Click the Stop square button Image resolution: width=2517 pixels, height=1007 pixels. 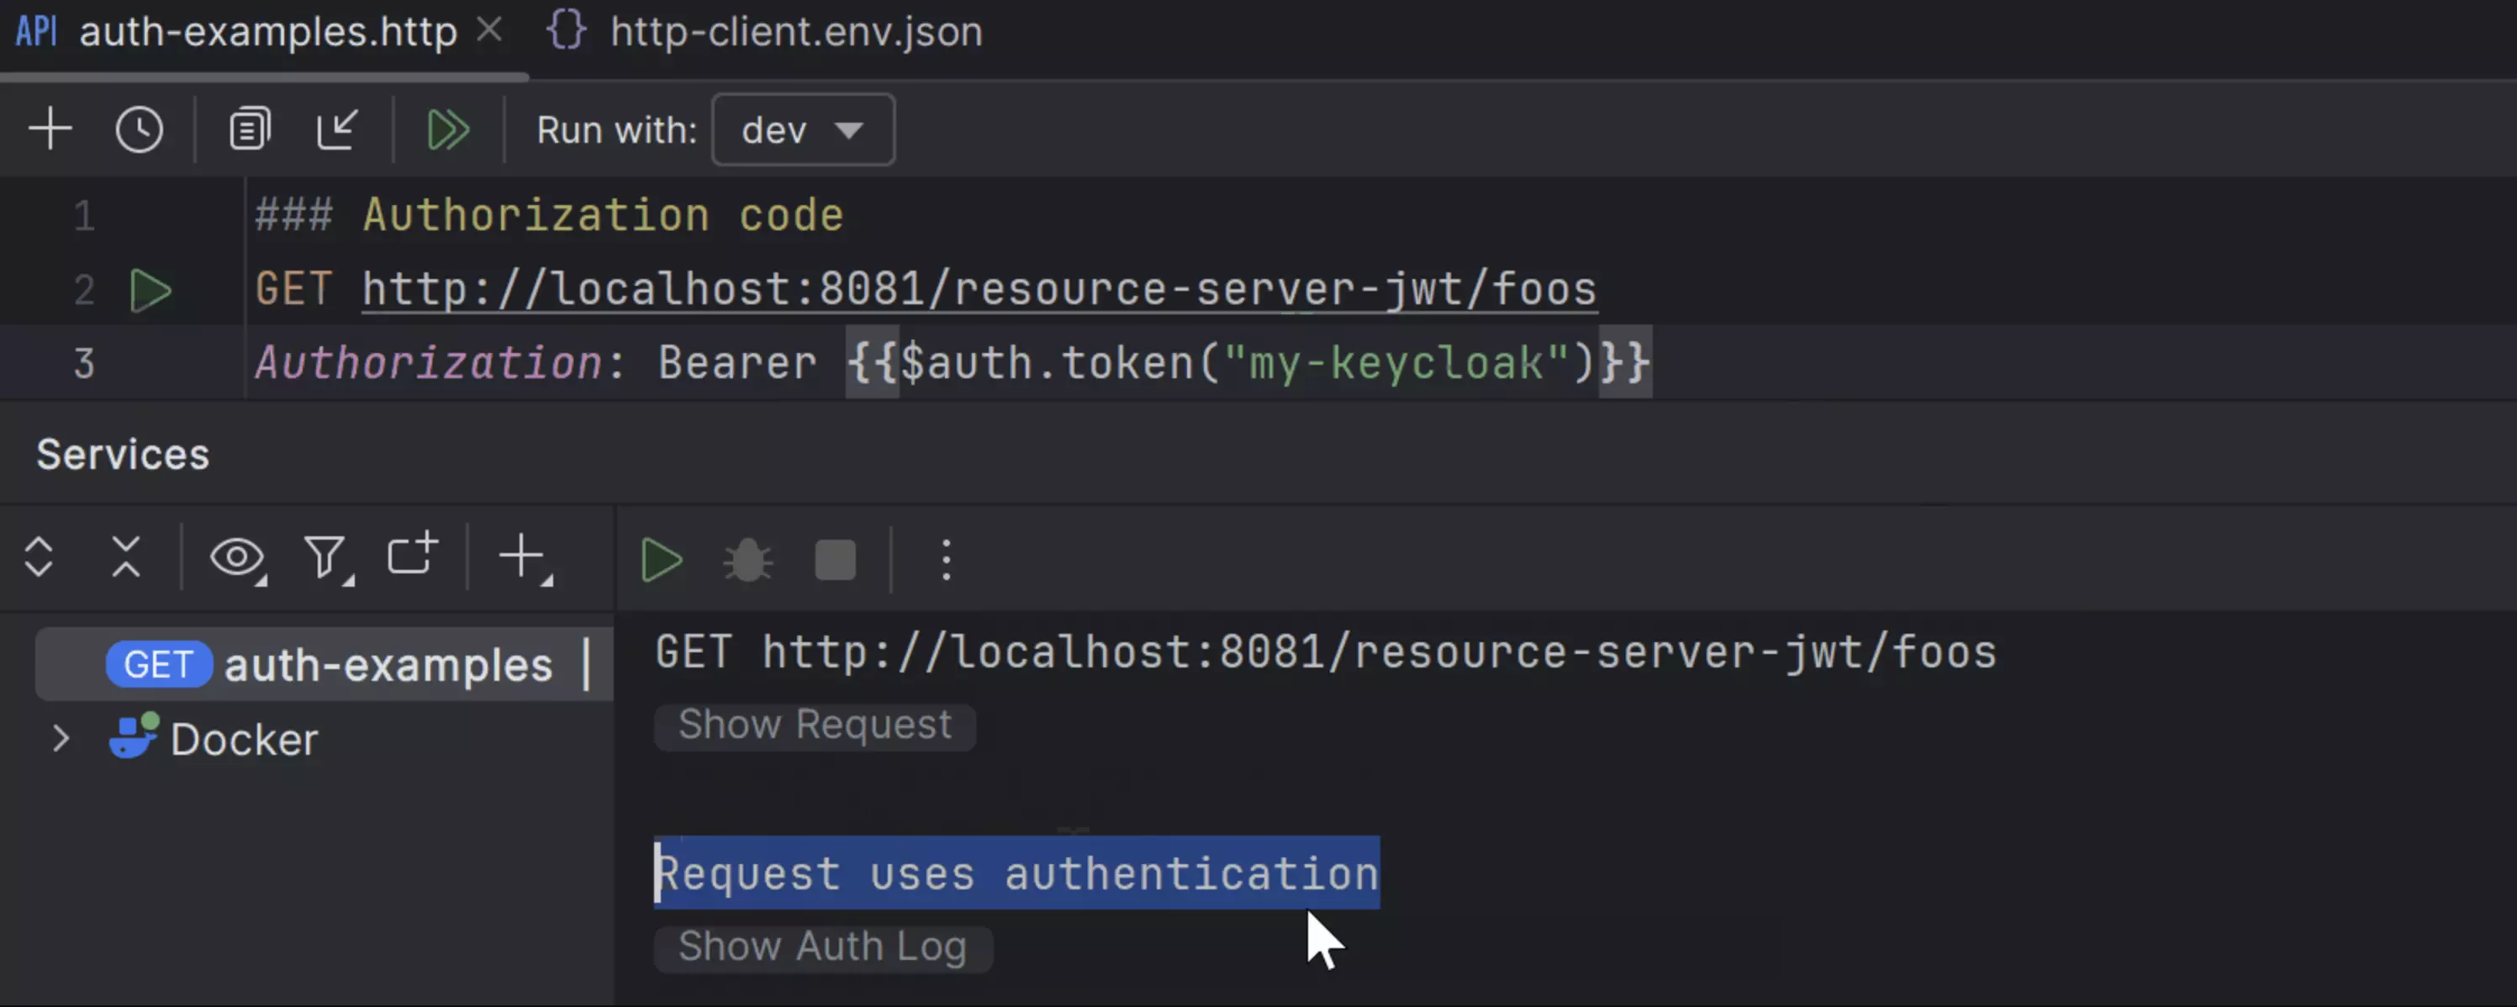pyautogui.click(x=836, y=560)
